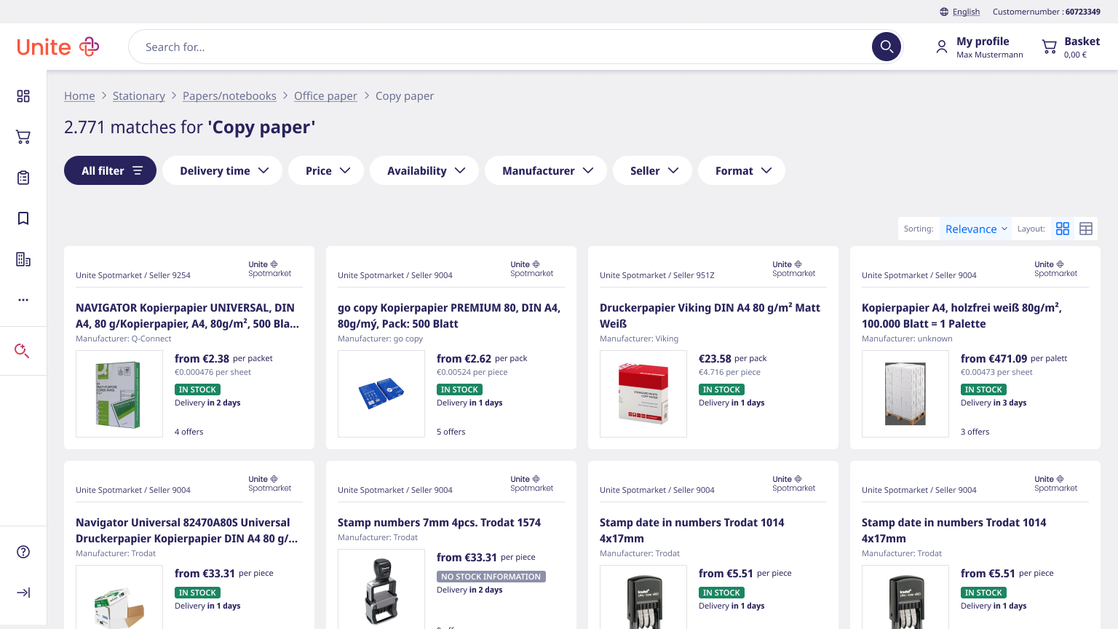Open Stamp numbers 7mm Trodat 1574 title

[439, 523]
